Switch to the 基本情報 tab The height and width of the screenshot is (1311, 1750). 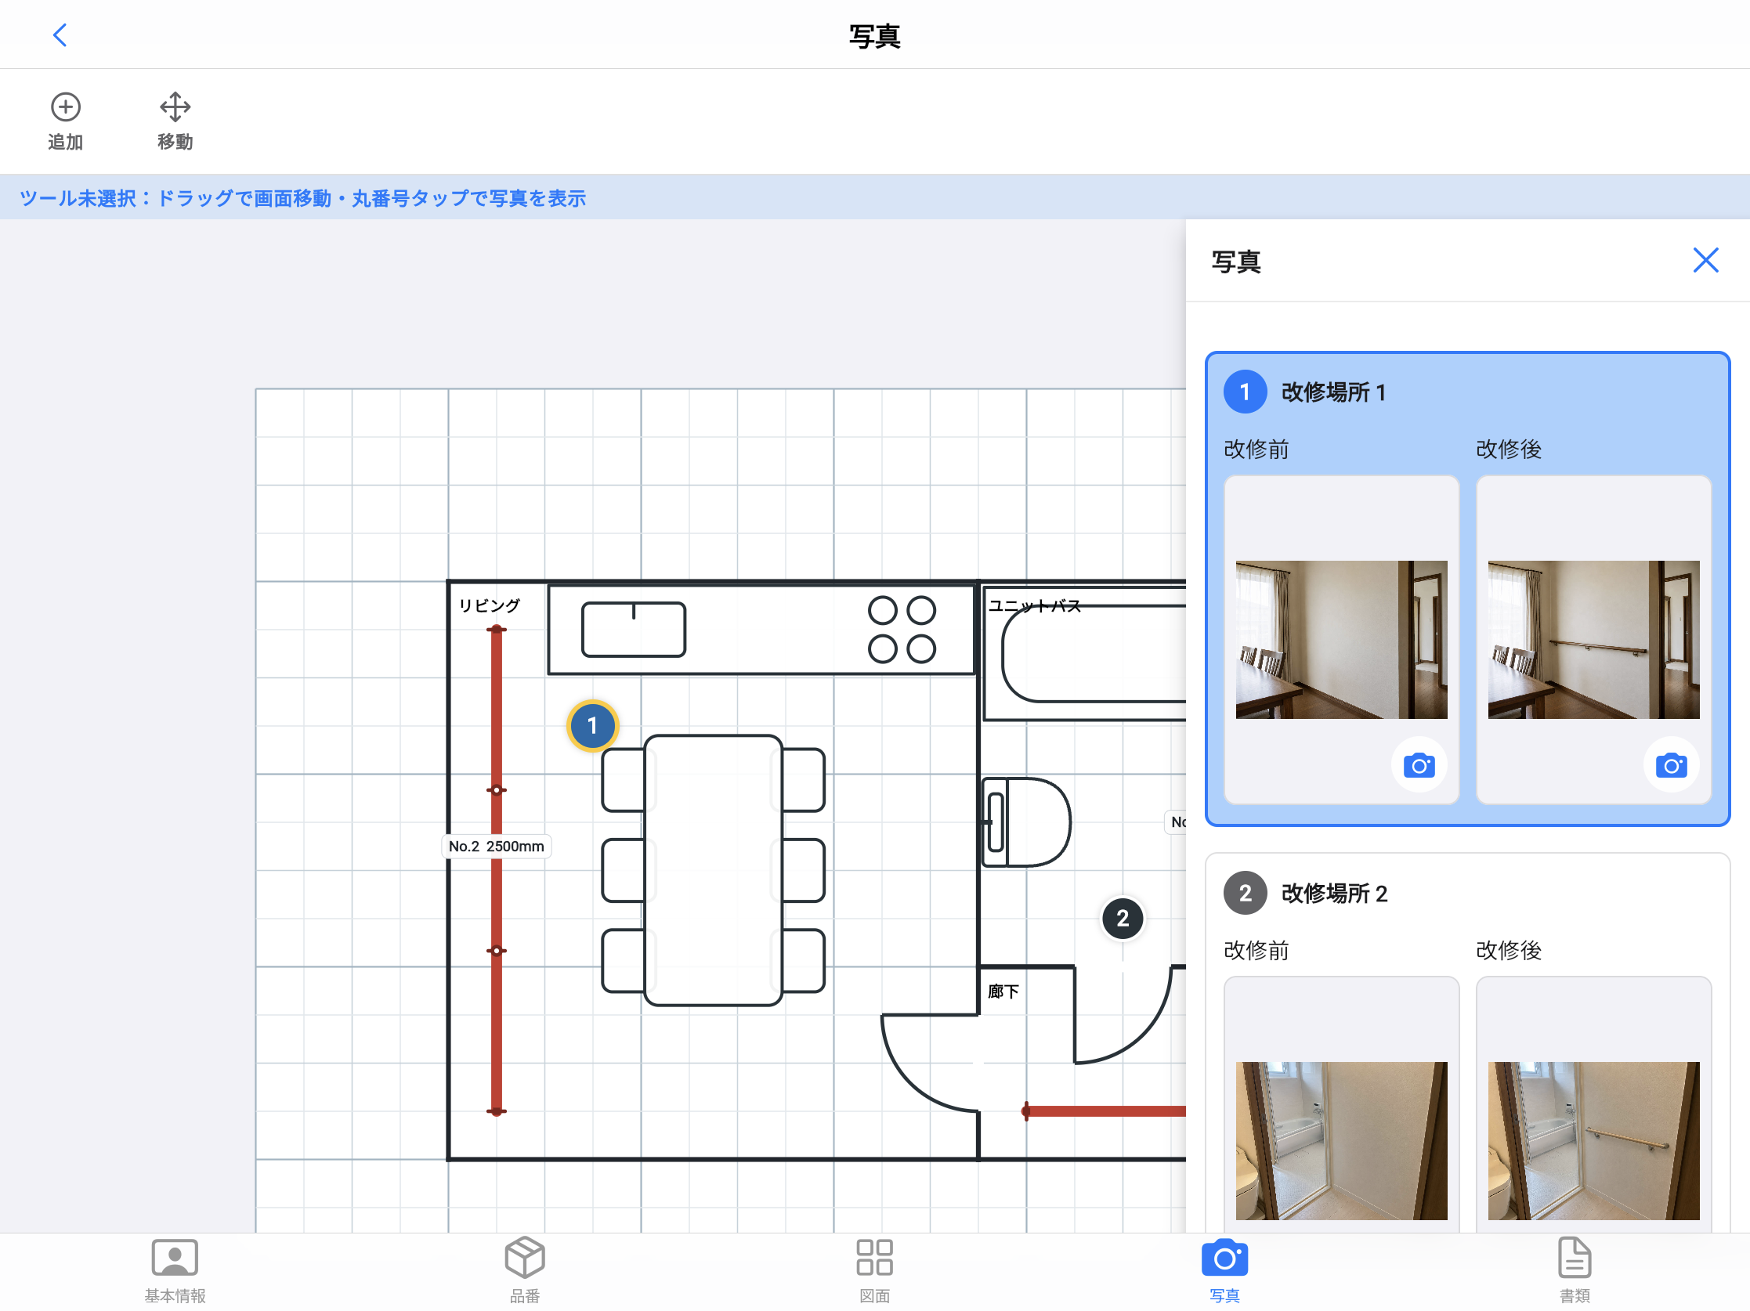pos(175,1272)
